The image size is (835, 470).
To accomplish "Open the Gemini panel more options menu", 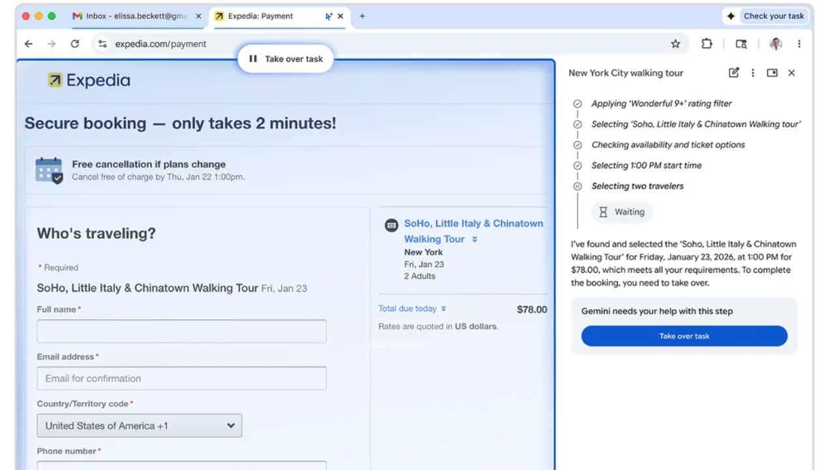I will tap(753, 72).
